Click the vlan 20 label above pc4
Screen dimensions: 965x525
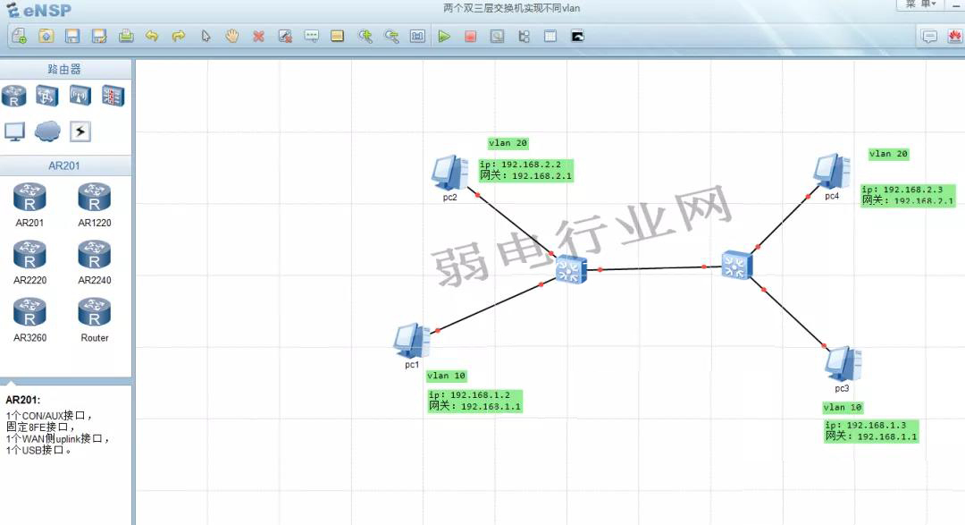pos(888,154)
